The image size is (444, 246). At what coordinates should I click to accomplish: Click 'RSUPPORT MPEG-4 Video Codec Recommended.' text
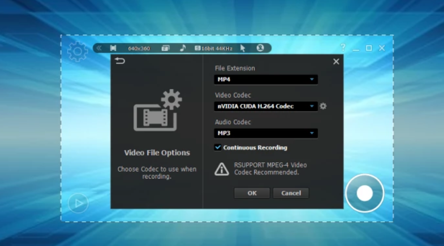[x=270, y=169]
